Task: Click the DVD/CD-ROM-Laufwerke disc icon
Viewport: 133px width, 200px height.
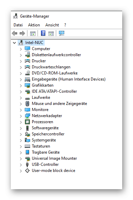Action: (27, 73)
